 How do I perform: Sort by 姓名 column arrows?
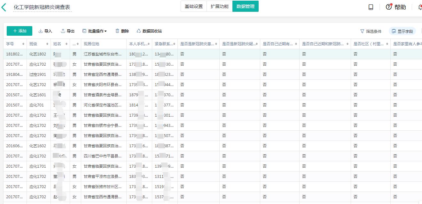[66, 44]
